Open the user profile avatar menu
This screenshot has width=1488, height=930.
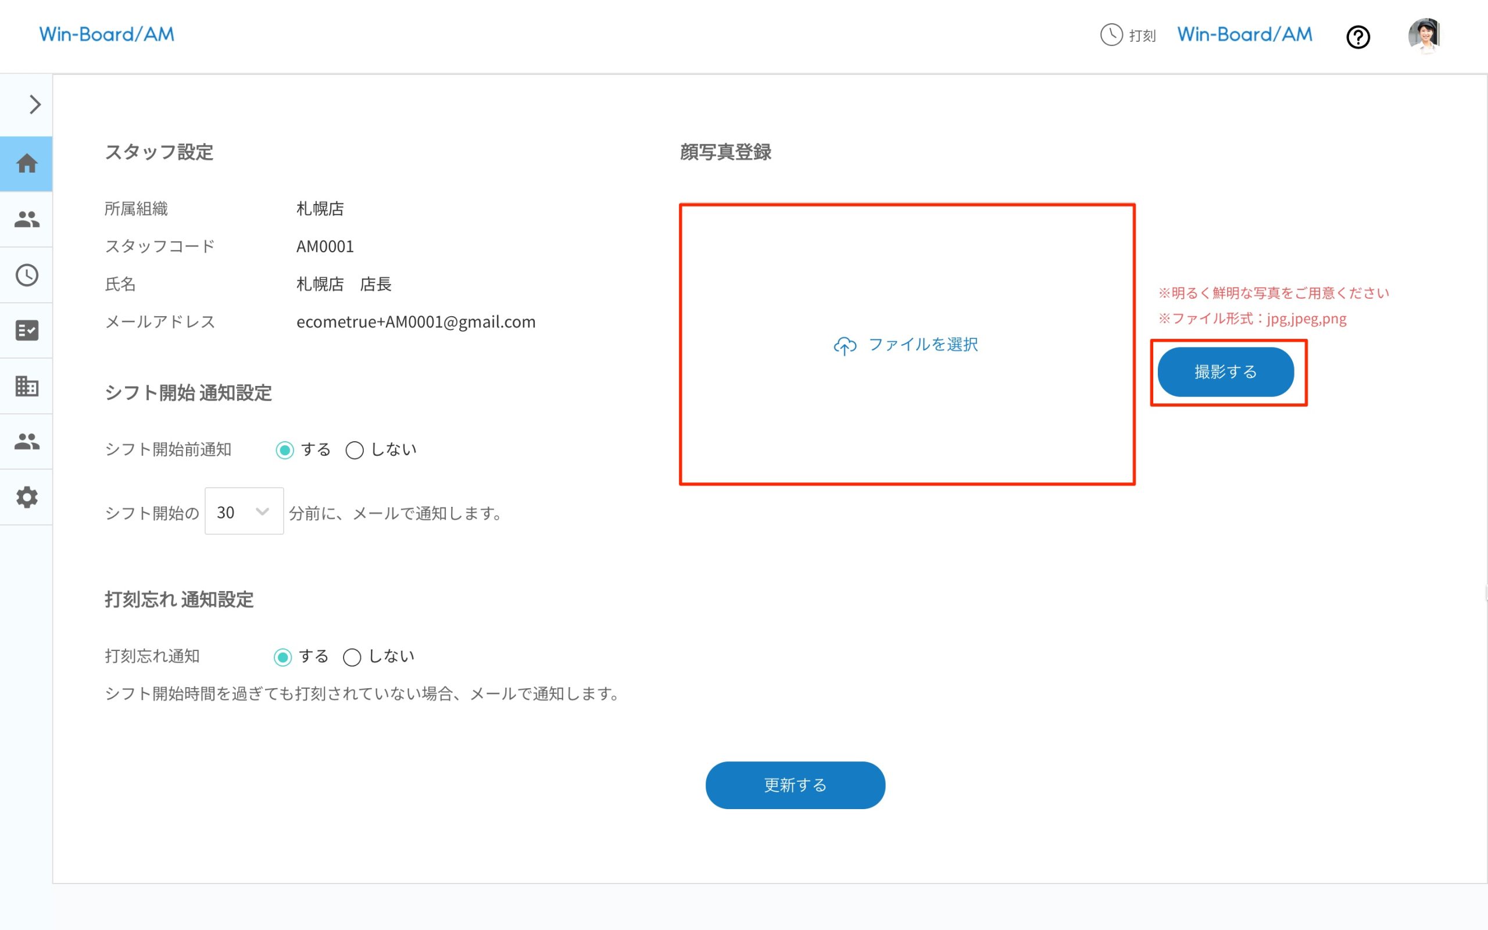point(1426,35)
